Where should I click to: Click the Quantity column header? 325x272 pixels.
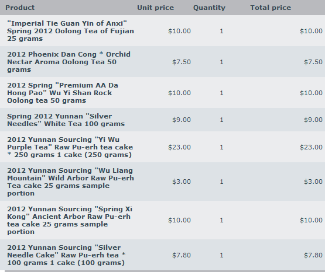coord(209,8)
